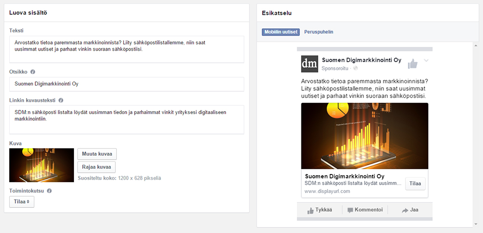Click the Tilaa button in ad preview
The width and height of the screenshot is (483, 233).
click(415, 184)
